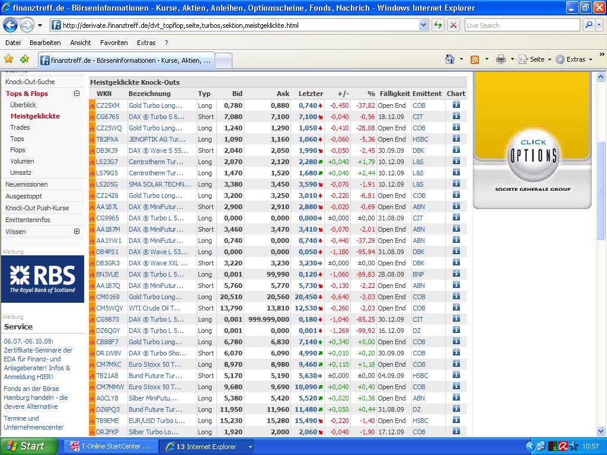
Task: Collapse the Tops & Flops section
Action: point(76,94)
